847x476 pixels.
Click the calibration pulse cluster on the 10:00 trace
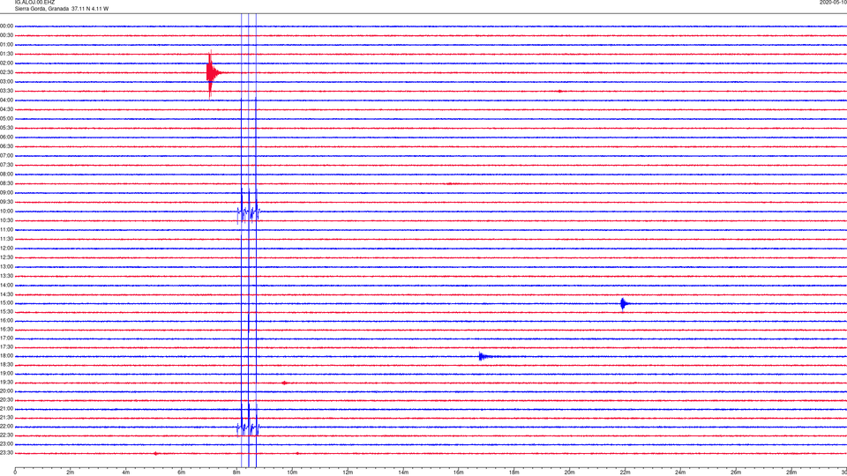[x=249, y=212]
